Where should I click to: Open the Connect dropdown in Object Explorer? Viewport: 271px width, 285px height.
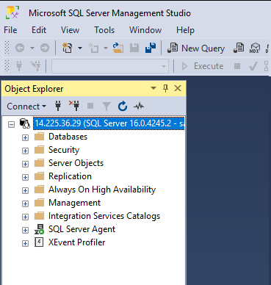(26, 107)
